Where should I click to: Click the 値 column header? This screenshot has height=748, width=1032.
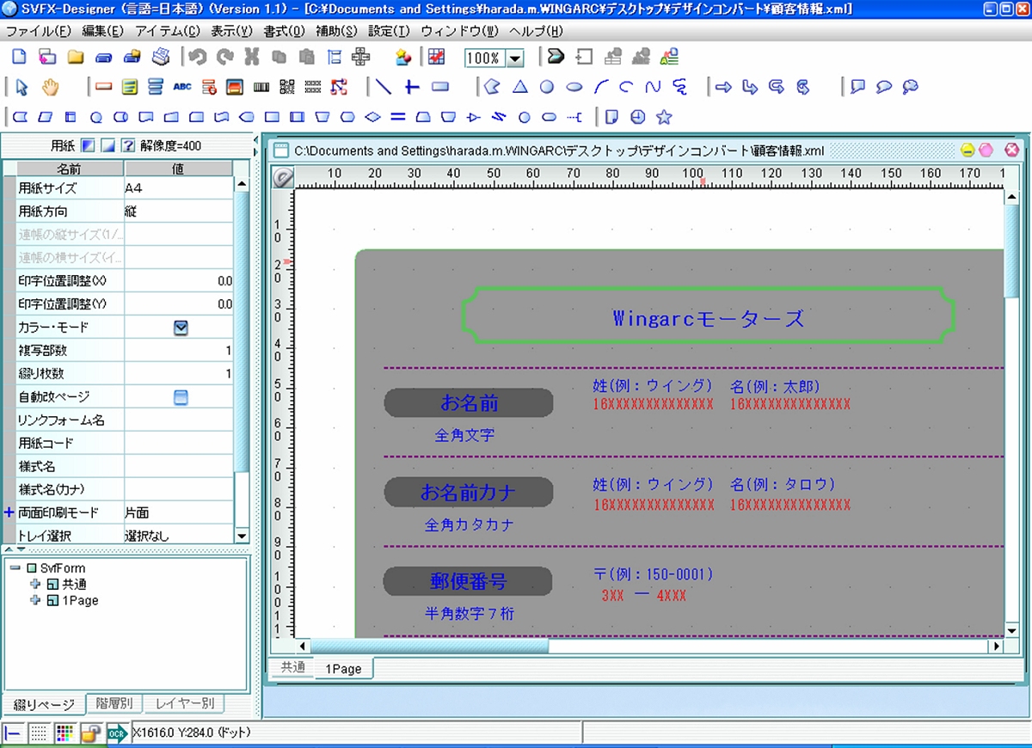pyautogui.click(x=179, y=169)
